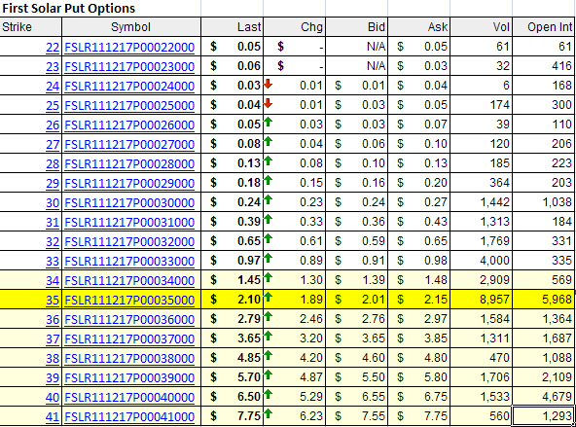This screenshot has width=576, height=427.
Task: Click the strike 31 link
Action: pyautogui.click(x=53, y=223)
